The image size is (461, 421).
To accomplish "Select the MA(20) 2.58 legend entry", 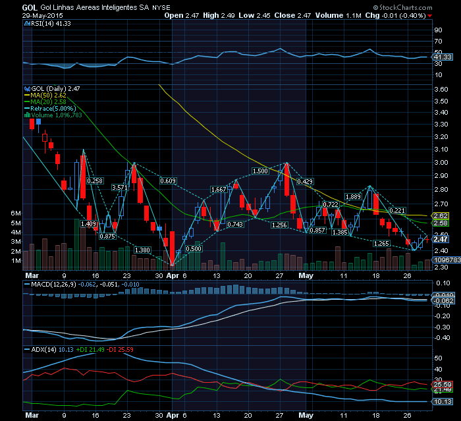I will 45,102.
